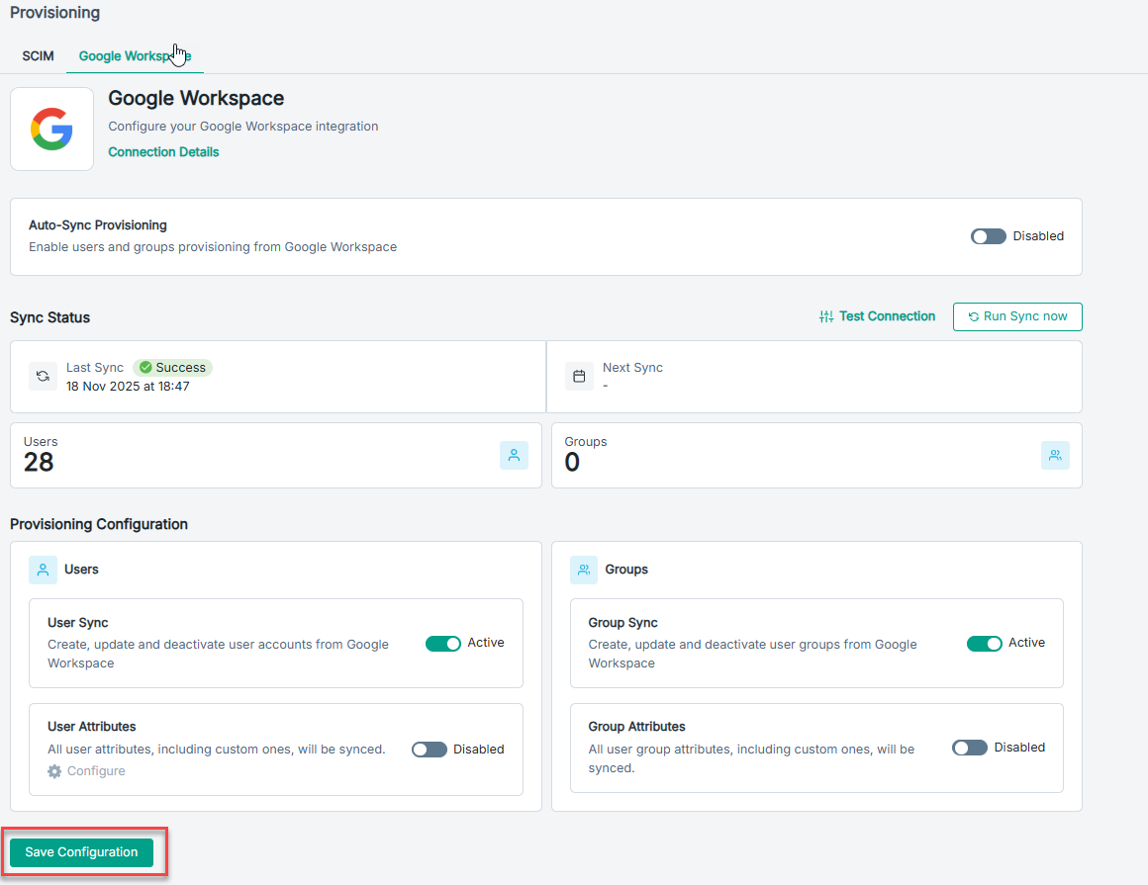This screenshot has height=885, width=1148.
Task: Click the gear icon beside Configure
Action: tap(54, 771)
